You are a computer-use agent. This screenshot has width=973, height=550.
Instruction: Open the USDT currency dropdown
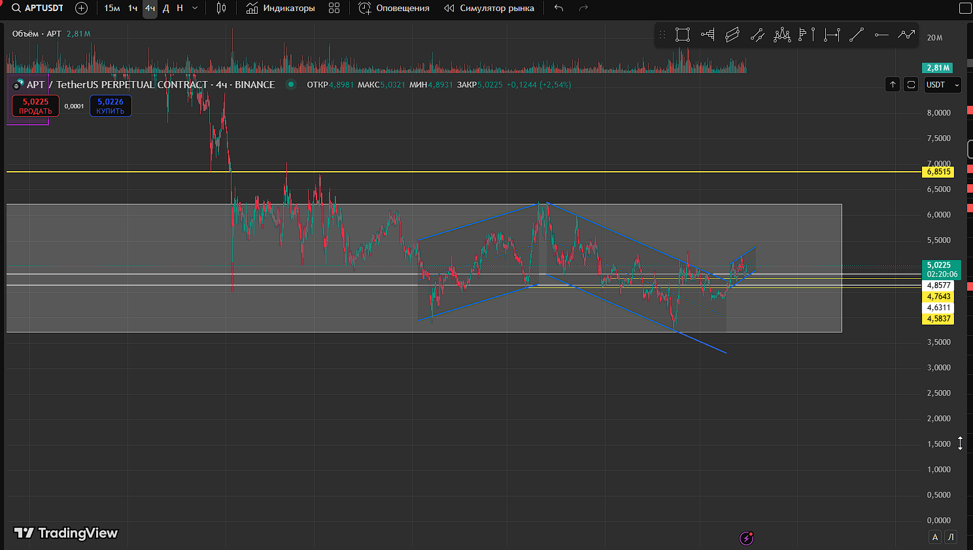[943, 85]
